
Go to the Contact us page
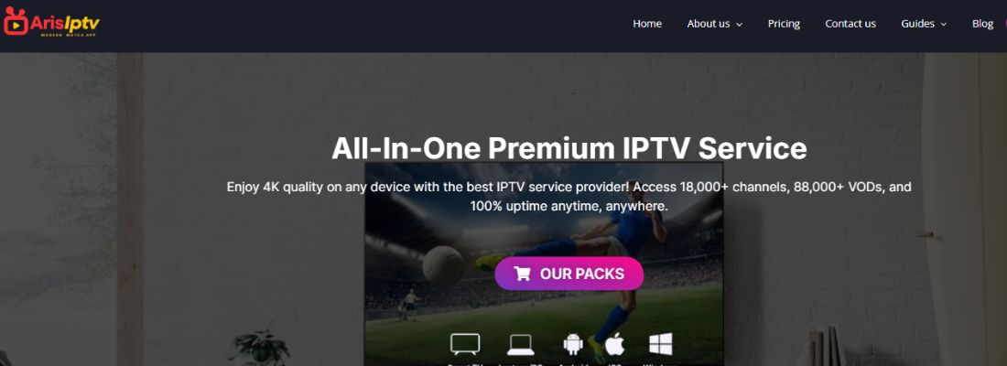click(850, 24)
